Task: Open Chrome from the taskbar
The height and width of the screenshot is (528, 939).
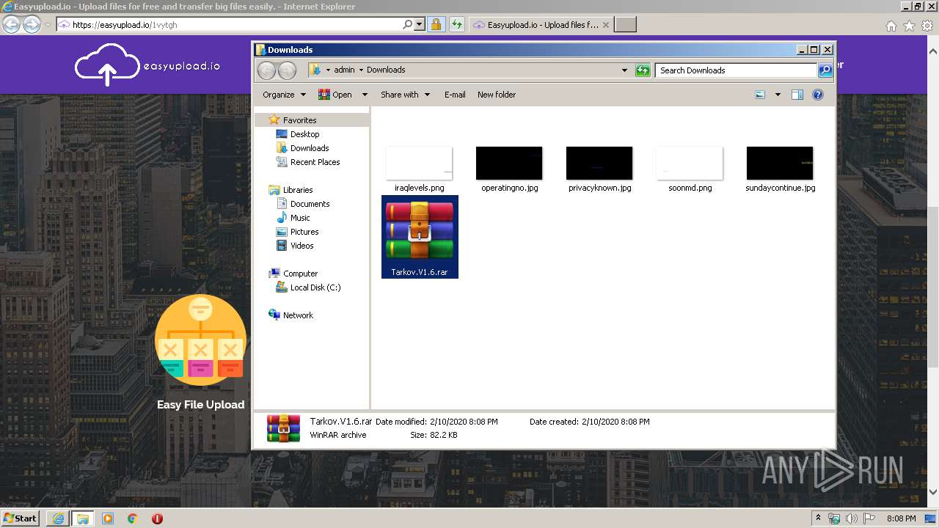Action: pyautogui.click(x=133, y=518)
